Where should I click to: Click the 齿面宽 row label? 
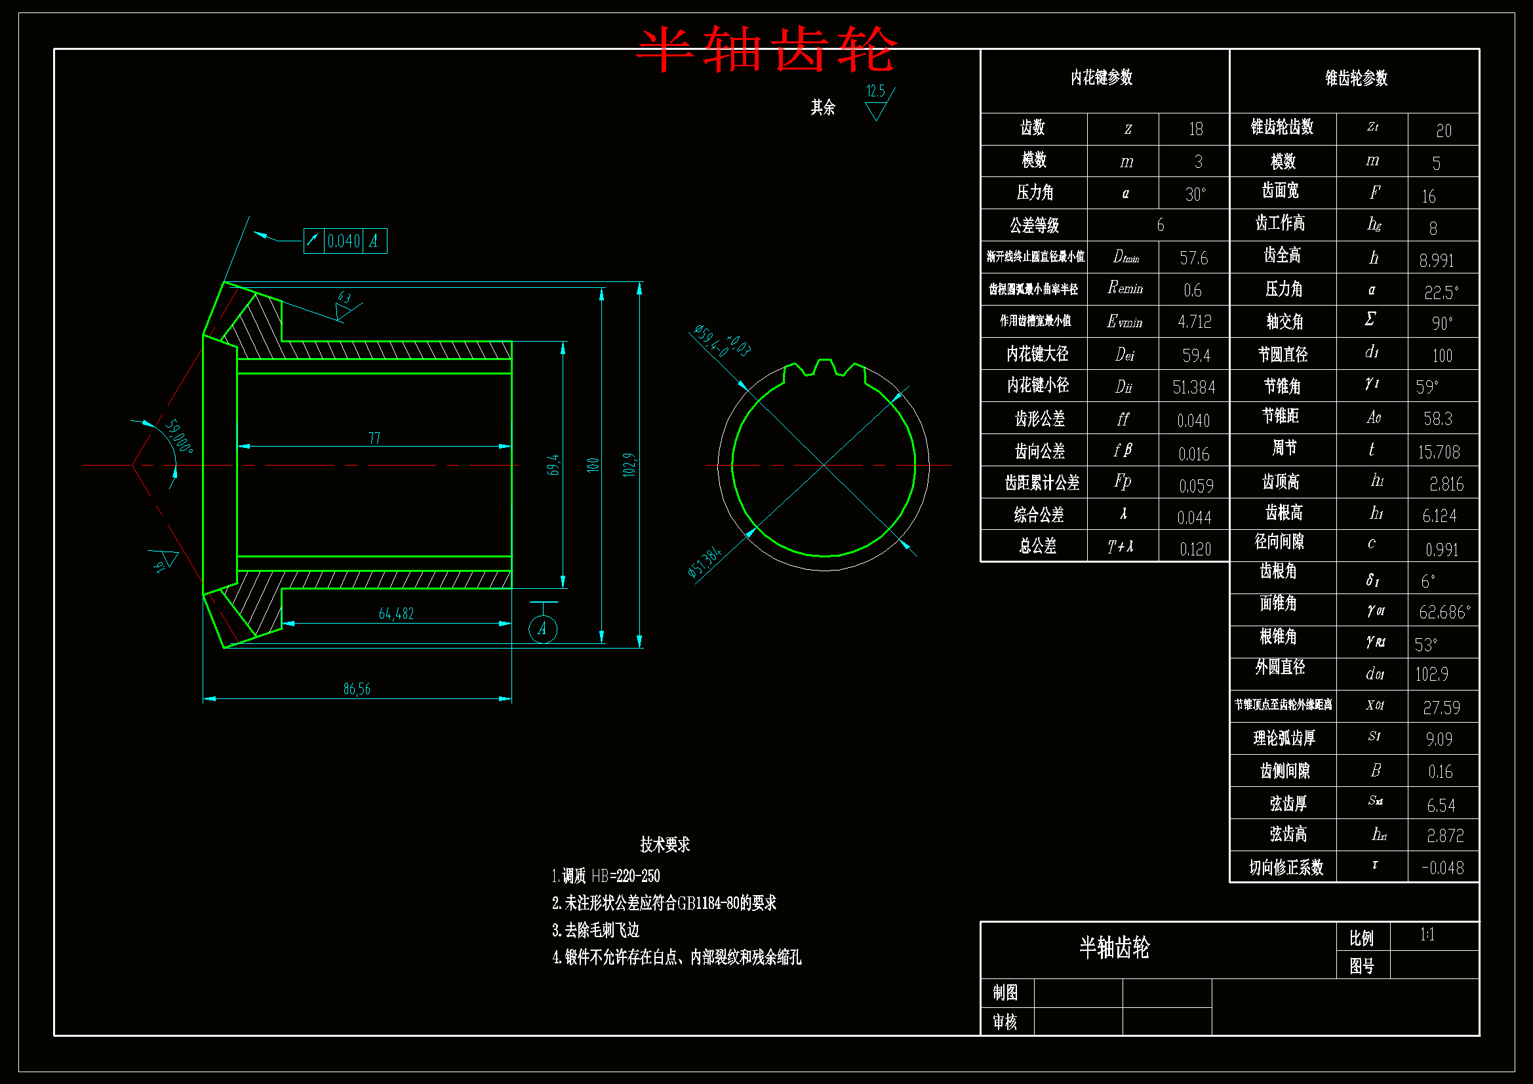(1280, 191)
